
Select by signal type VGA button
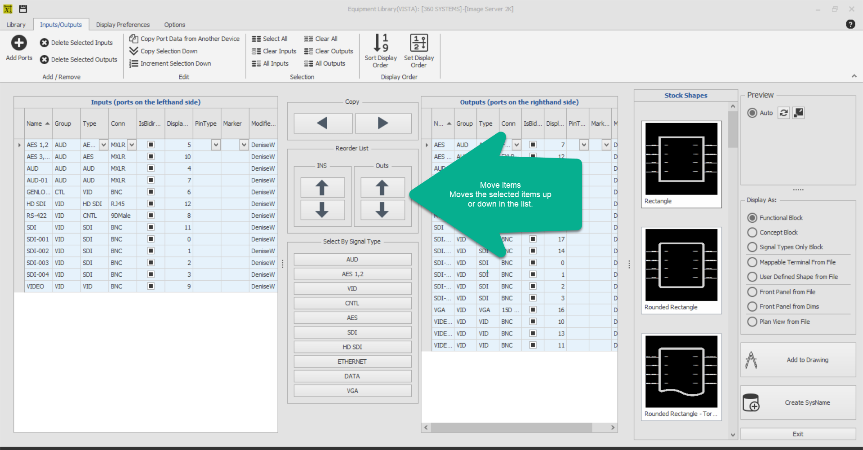[352, 391]
